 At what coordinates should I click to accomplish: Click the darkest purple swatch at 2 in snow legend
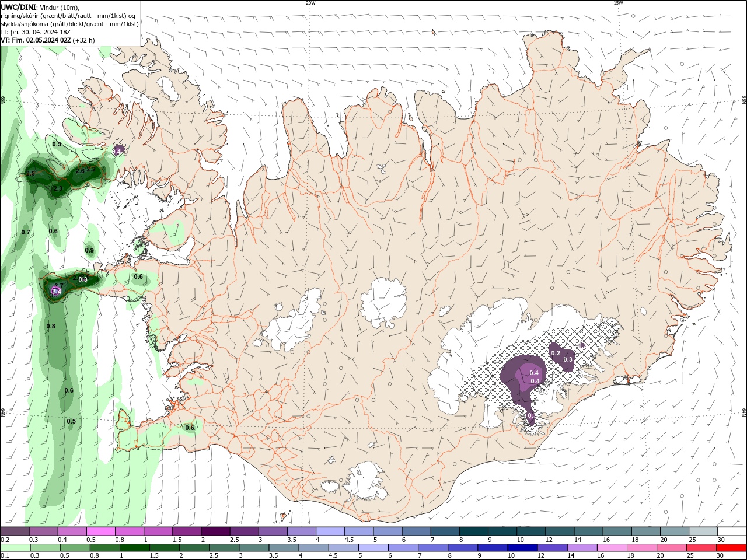coord(215,531)
